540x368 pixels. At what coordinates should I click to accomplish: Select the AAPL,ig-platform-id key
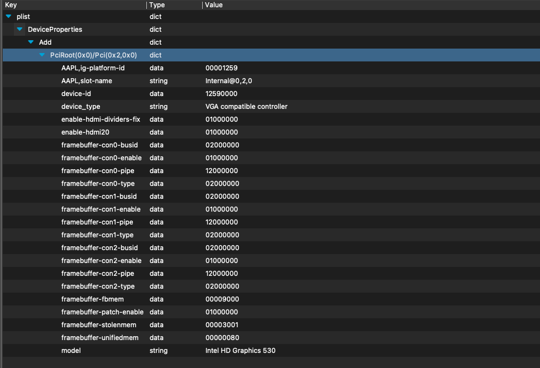point(93,68)
